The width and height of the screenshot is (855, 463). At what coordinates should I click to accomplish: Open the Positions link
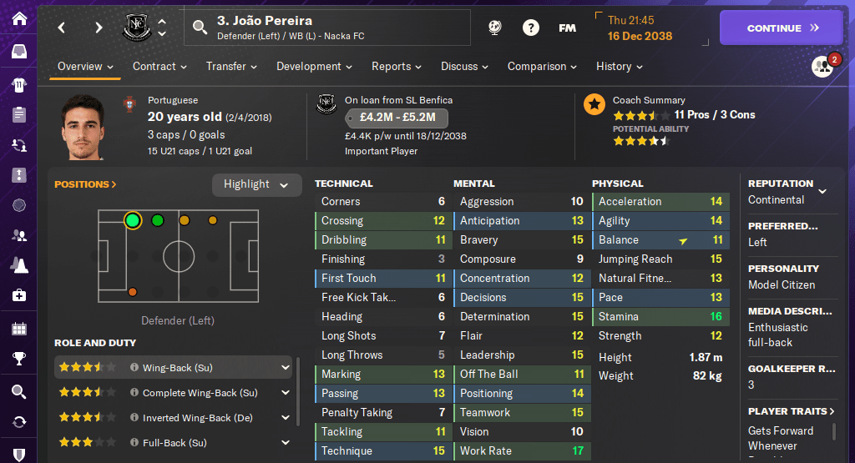pos(85,184)
